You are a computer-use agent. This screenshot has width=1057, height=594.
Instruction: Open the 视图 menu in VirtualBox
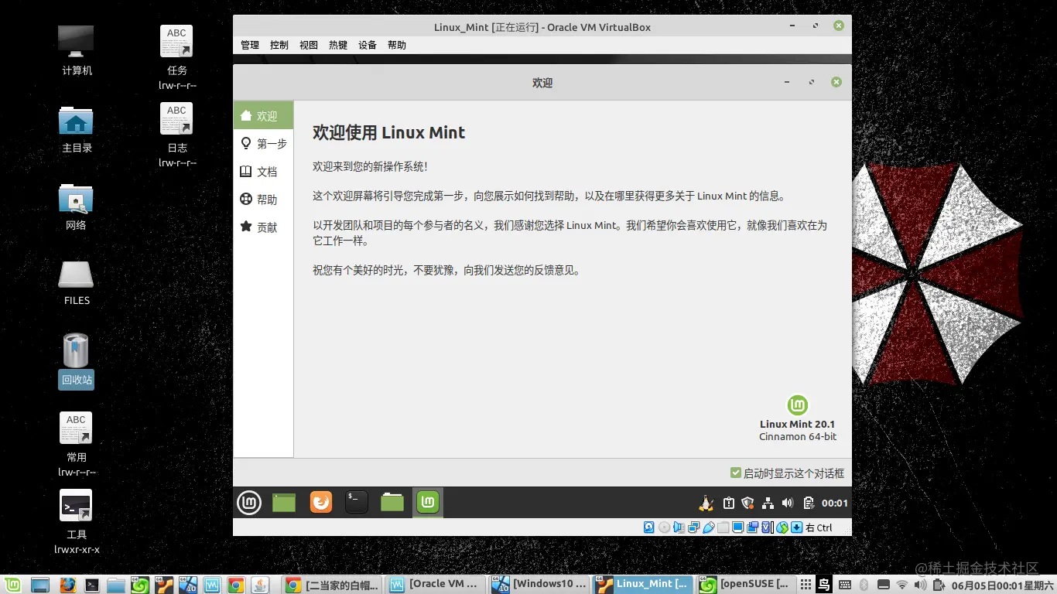(x=309, y=45)
